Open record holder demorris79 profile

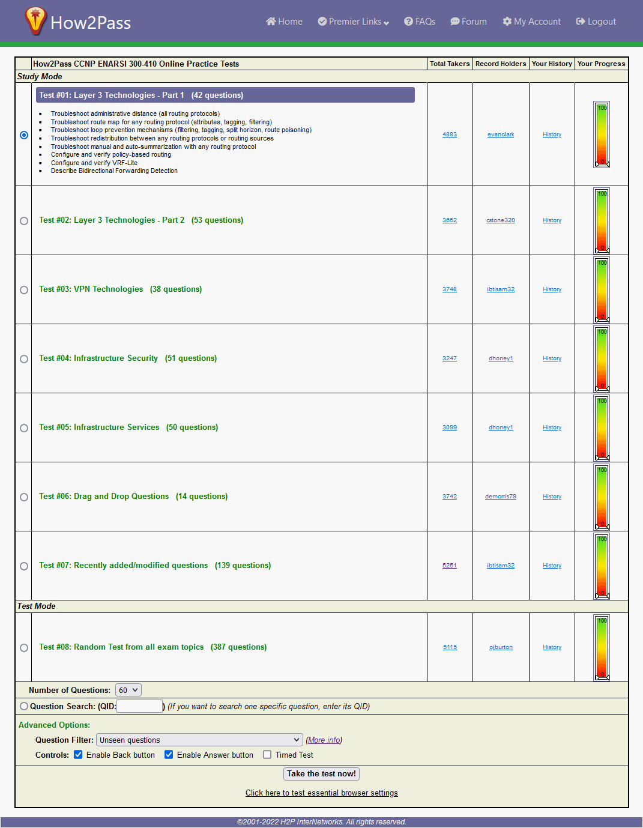click(x=501, y=497)
